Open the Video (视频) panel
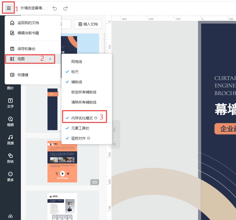This screenshot has width=236, height=220. (x=10, y=122)
